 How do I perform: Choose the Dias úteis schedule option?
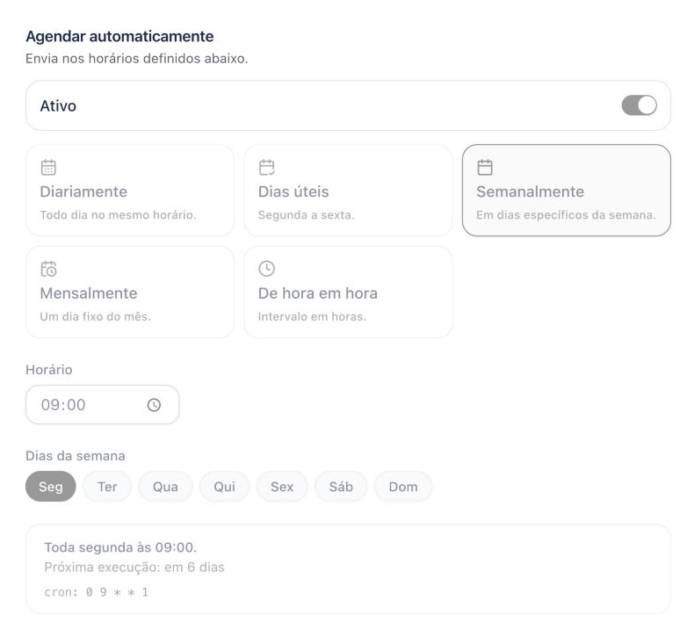(348, 191)
